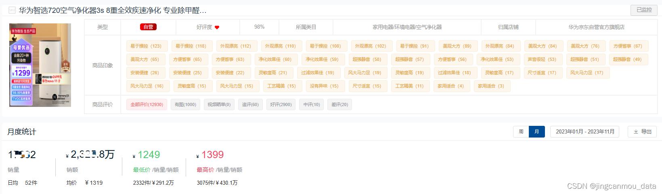Click the red 自营 badge
Screen dimensions: 662x194
[148, 27]
